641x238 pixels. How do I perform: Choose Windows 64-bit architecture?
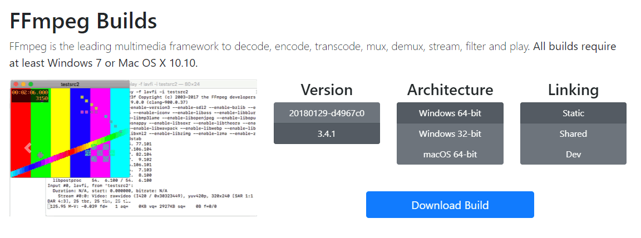coord(450,113)
